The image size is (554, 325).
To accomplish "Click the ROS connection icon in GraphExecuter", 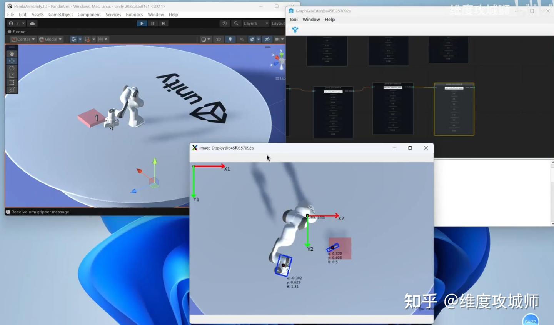I will click(295, 29).
